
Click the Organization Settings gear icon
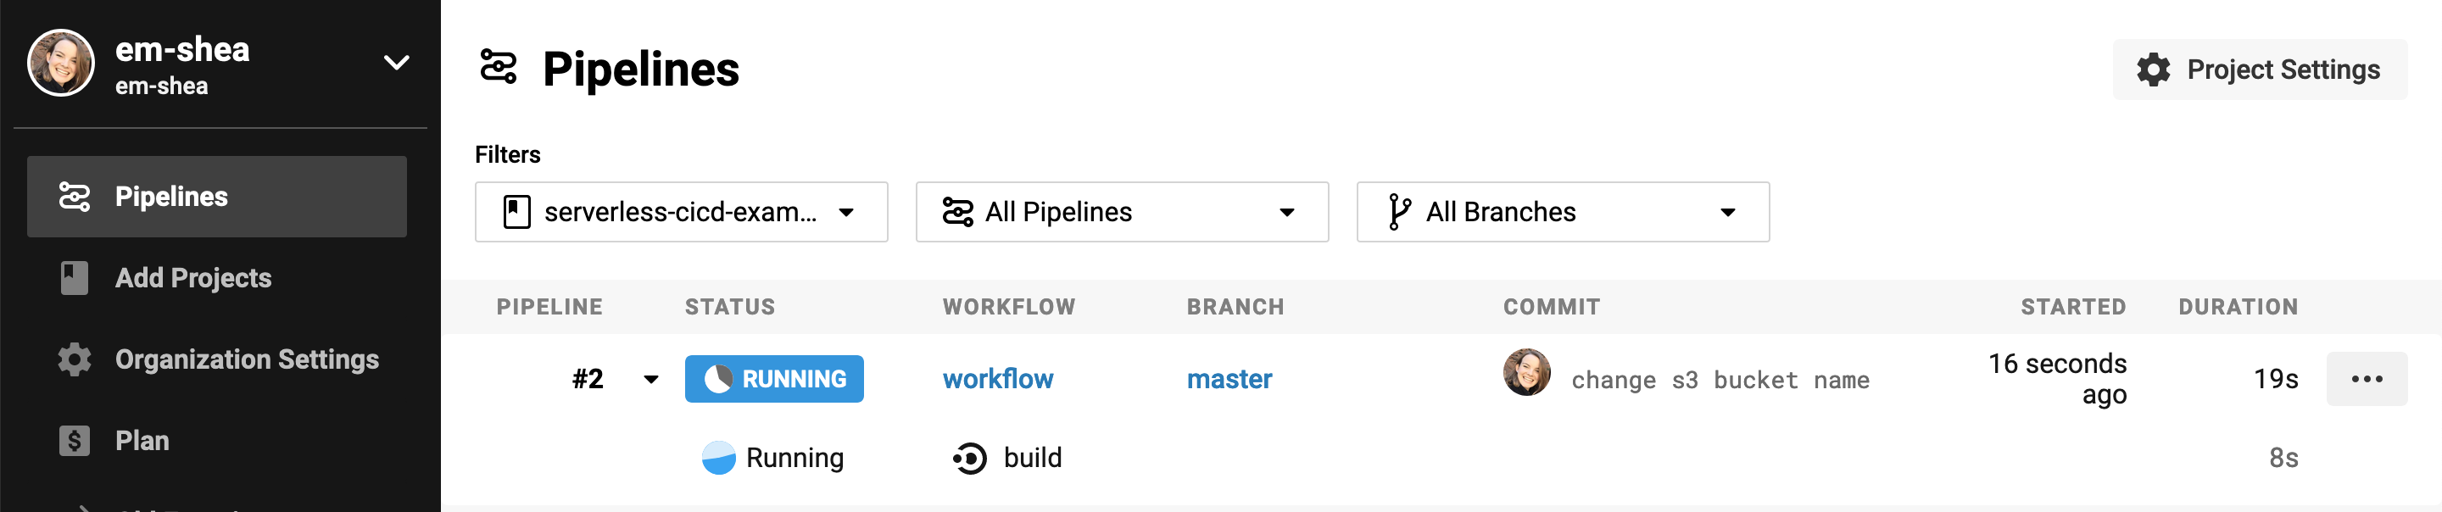73,359
